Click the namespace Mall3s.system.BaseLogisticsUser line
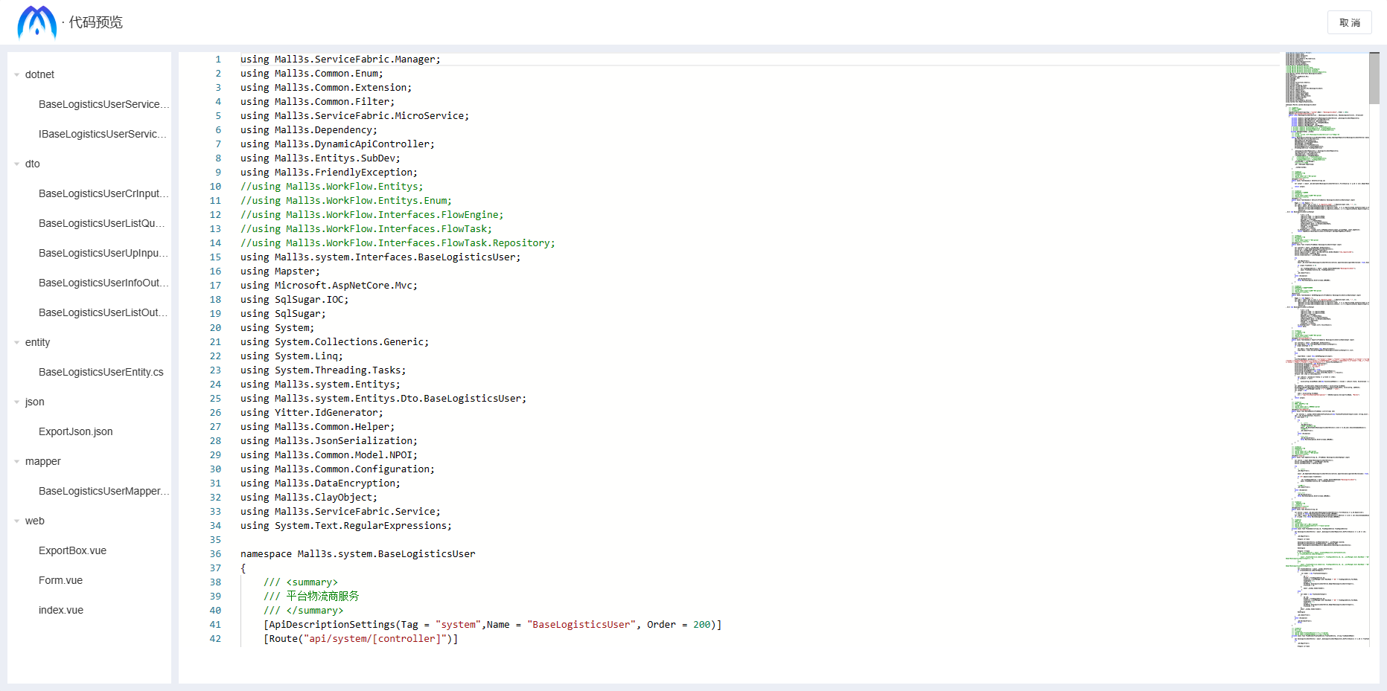The image size is (1387, 691). pos(357,554)
